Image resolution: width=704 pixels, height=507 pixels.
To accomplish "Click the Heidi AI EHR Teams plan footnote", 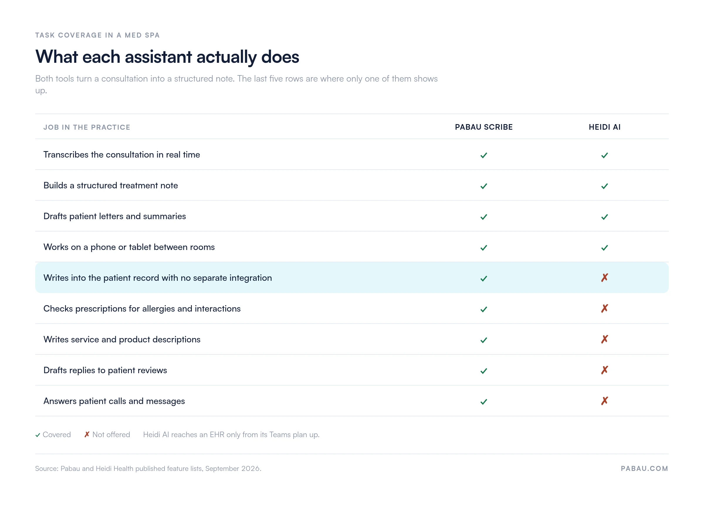I will point(231,435).
